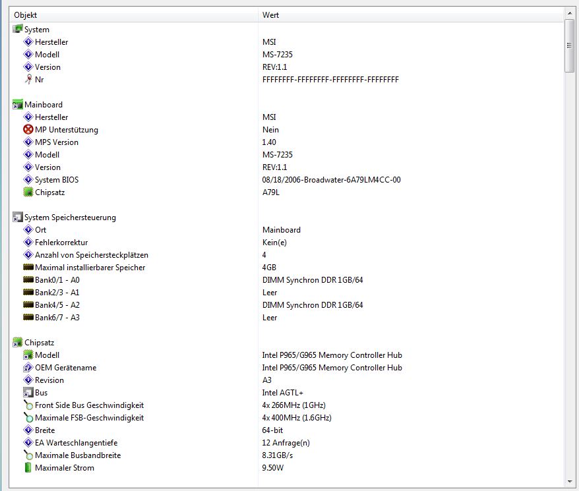
Task: Click the value Nein
Action: pos(270,130)
